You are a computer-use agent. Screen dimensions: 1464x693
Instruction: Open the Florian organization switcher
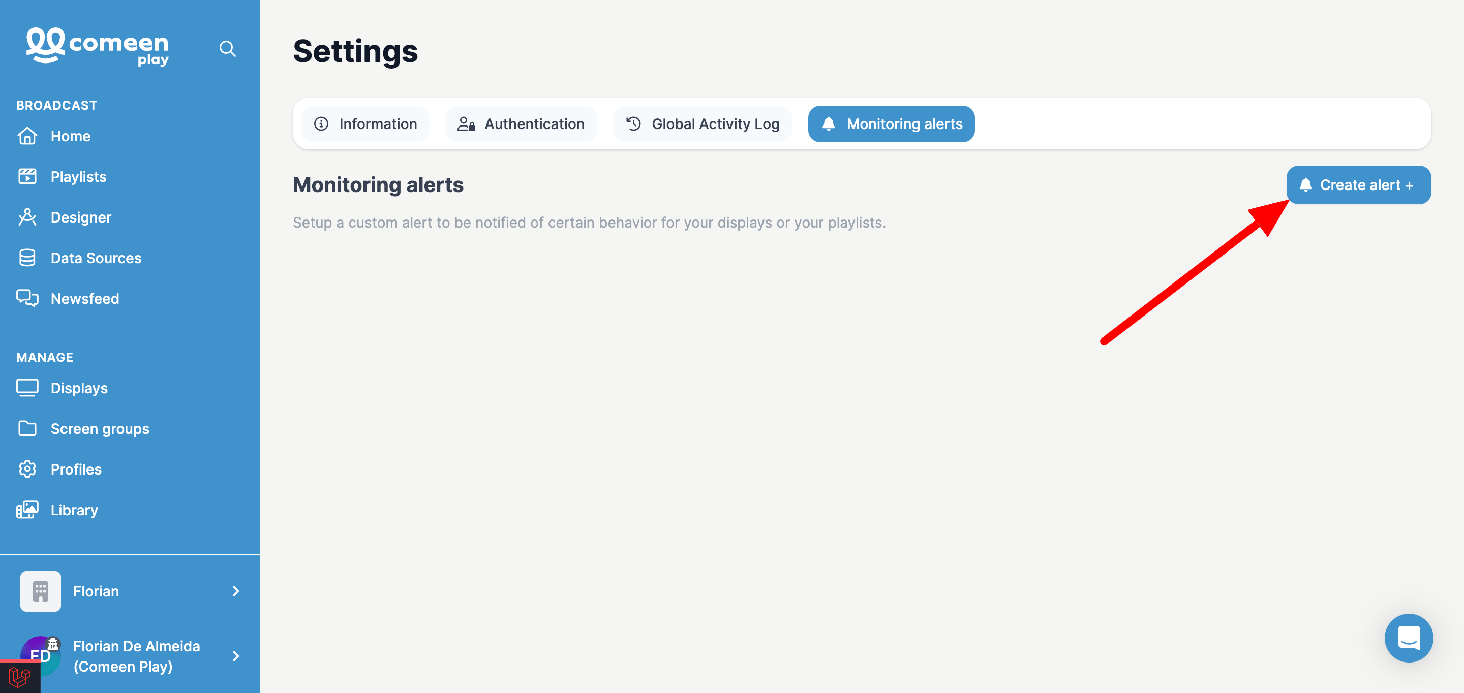tap(130, 591)
